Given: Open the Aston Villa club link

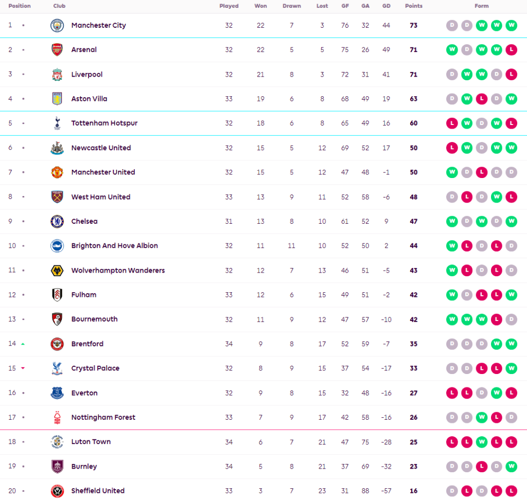Looking at the screenshot, I should 89,99.
